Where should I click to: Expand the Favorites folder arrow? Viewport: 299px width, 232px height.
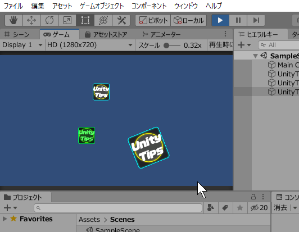click(x=4, y=219)
